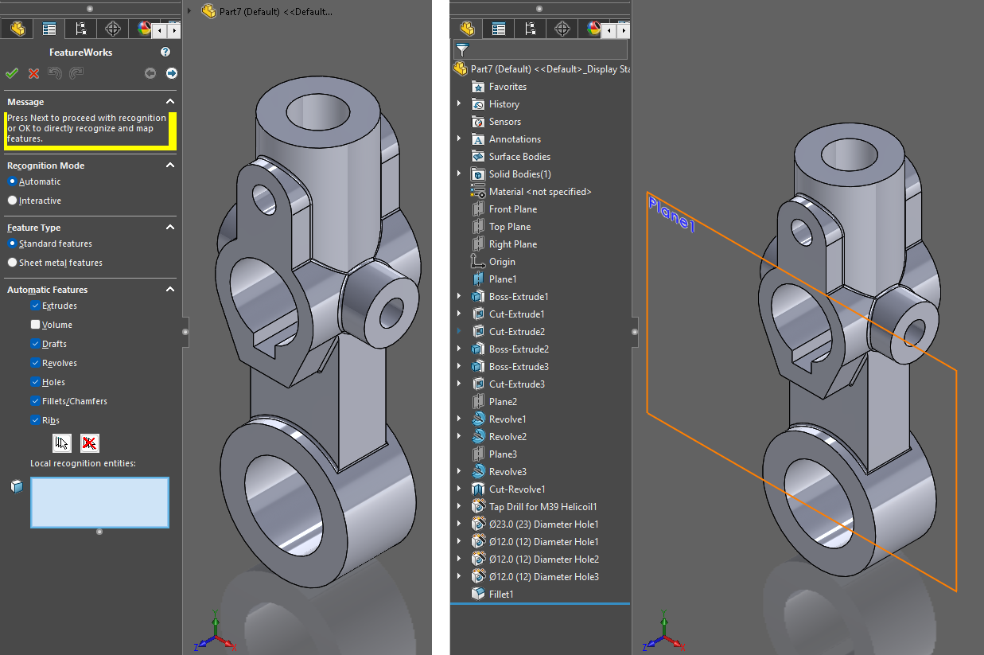984x655 pixels.
Task: Open the DimXpertManager tab
Action: point(112,28)
